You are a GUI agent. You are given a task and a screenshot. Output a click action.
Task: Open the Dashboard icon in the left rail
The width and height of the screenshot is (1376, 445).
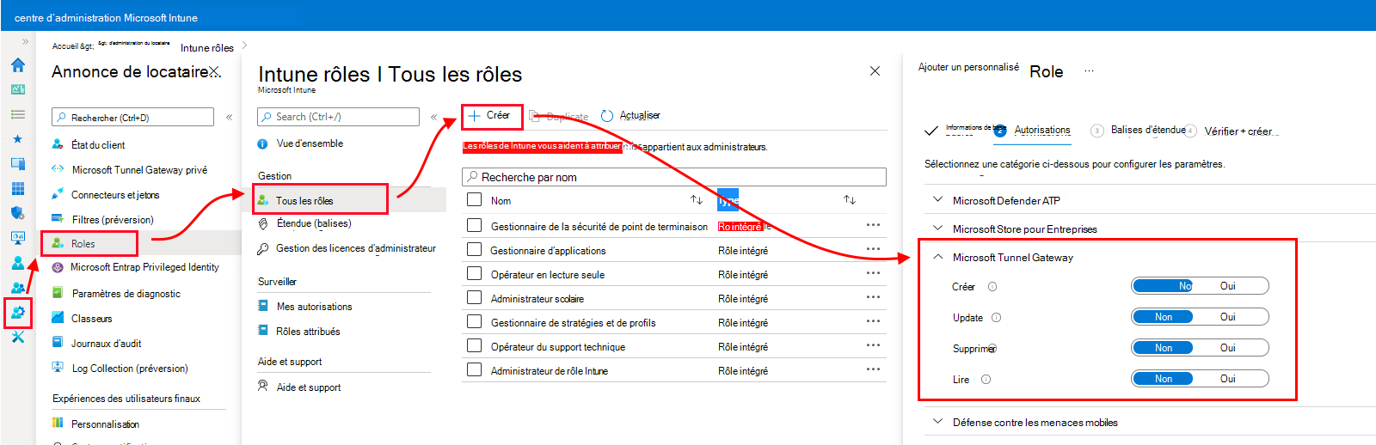(x=17, y=89)
